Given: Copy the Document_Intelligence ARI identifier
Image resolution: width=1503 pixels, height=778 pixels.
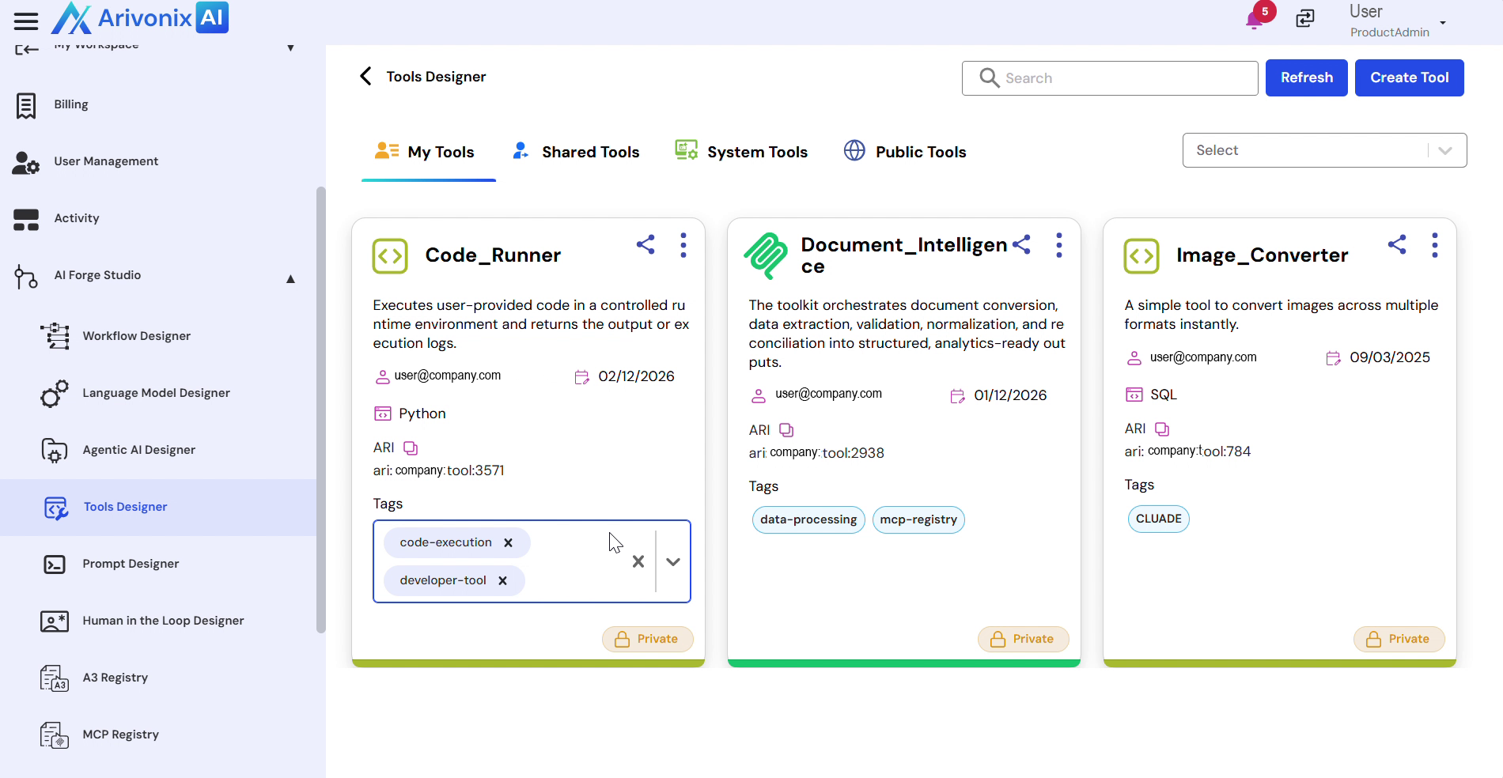Looking at the screenshot, I should pyautogui.click(x=786, y=430).
